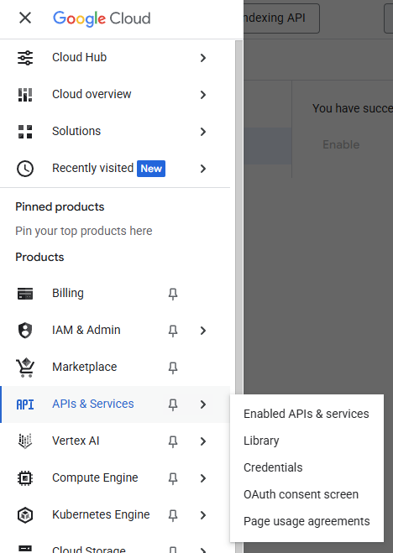393x553 pixels.
Task: Click the Cloud Hub sliders icon
Action: tap(25, 58)
